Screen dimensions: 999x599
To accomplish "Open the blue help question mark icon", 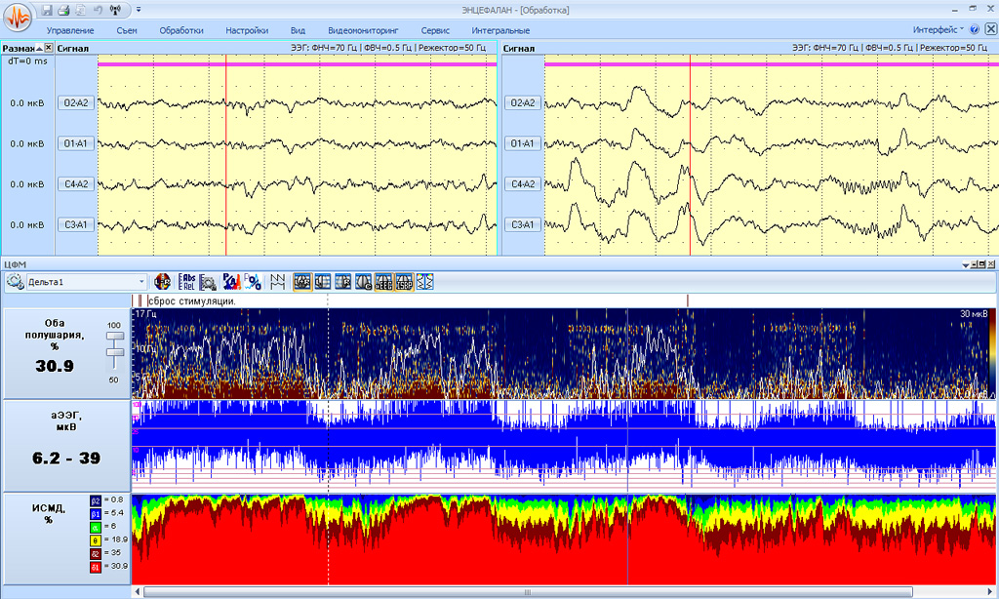I will [976, 30].
